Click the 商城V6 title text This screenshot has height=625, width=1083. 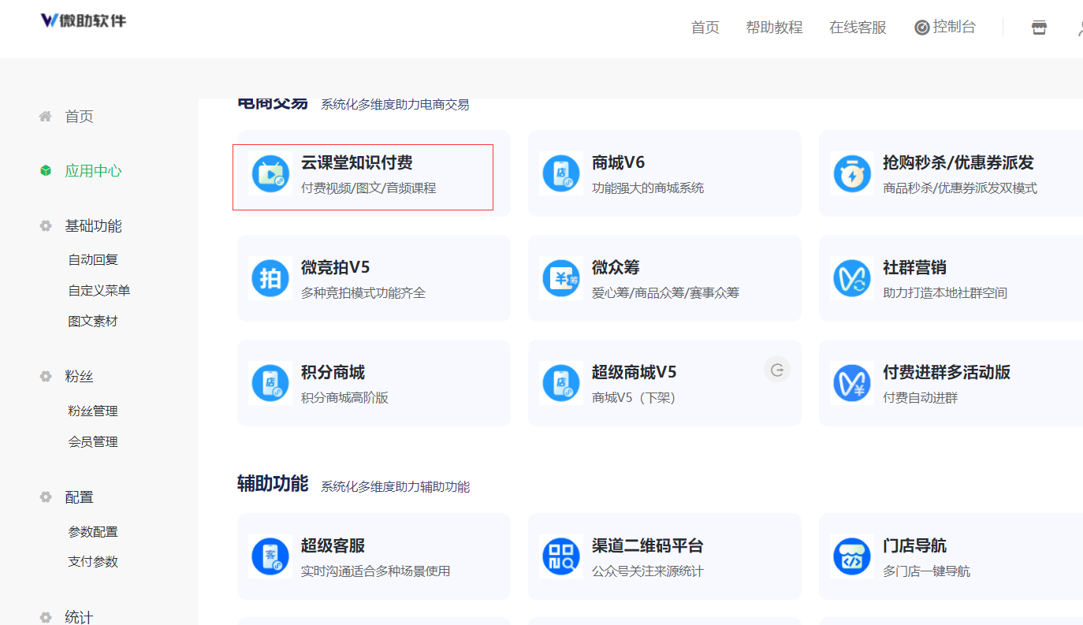[618, 163]
